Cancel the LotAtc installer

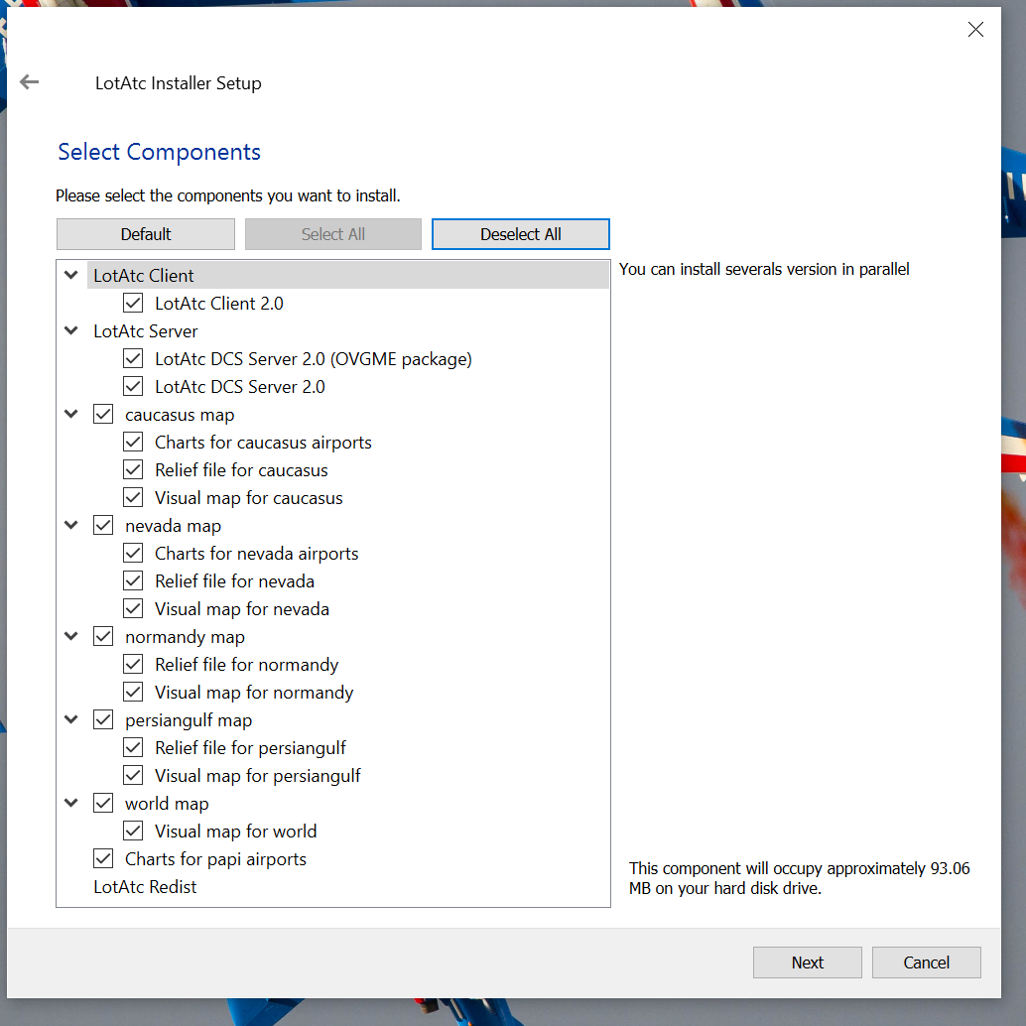pos(925,962)
